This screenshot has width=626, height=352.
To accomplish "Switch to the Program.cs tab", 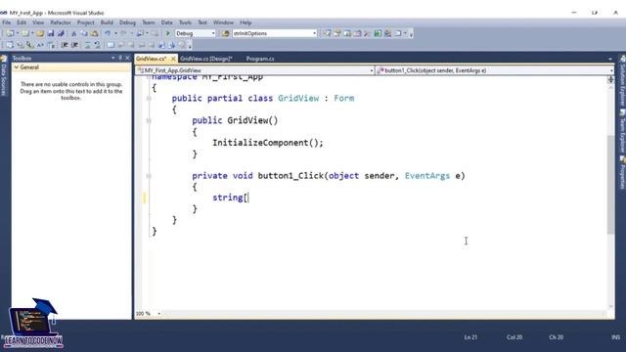I will 260,59.
